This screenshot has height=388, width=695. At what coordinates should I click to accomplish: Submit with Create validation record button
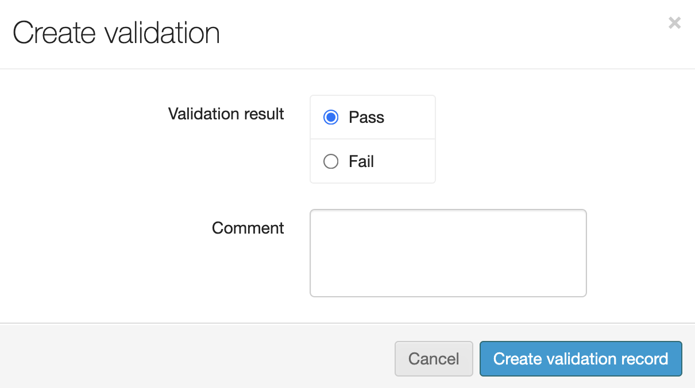coord(581,359)
